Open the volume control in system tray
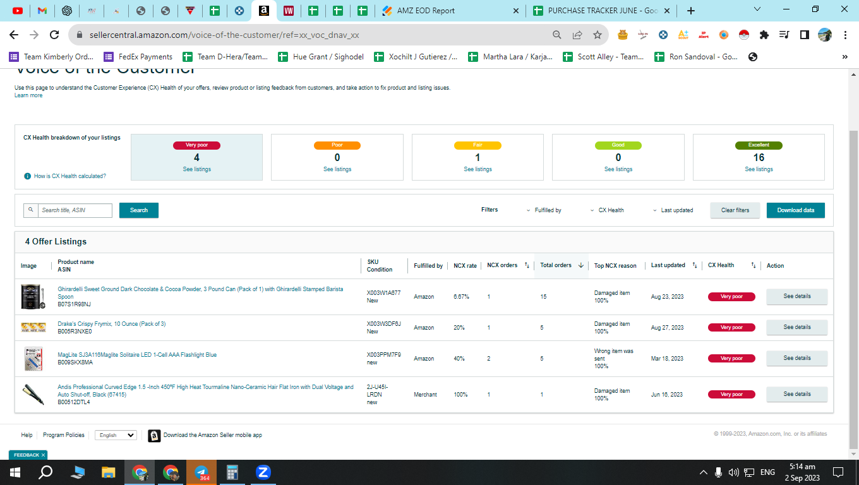The width and height of the screenshot is (859, 485). [733, 472]
